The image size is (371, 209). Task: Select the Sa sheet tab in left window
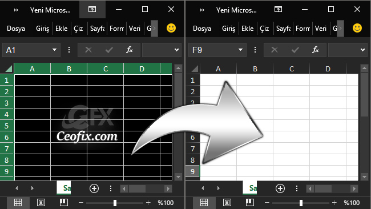coord(64,188)
